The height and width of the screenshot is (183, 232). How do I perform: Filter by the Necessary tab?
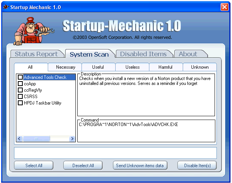pos(65,67)
